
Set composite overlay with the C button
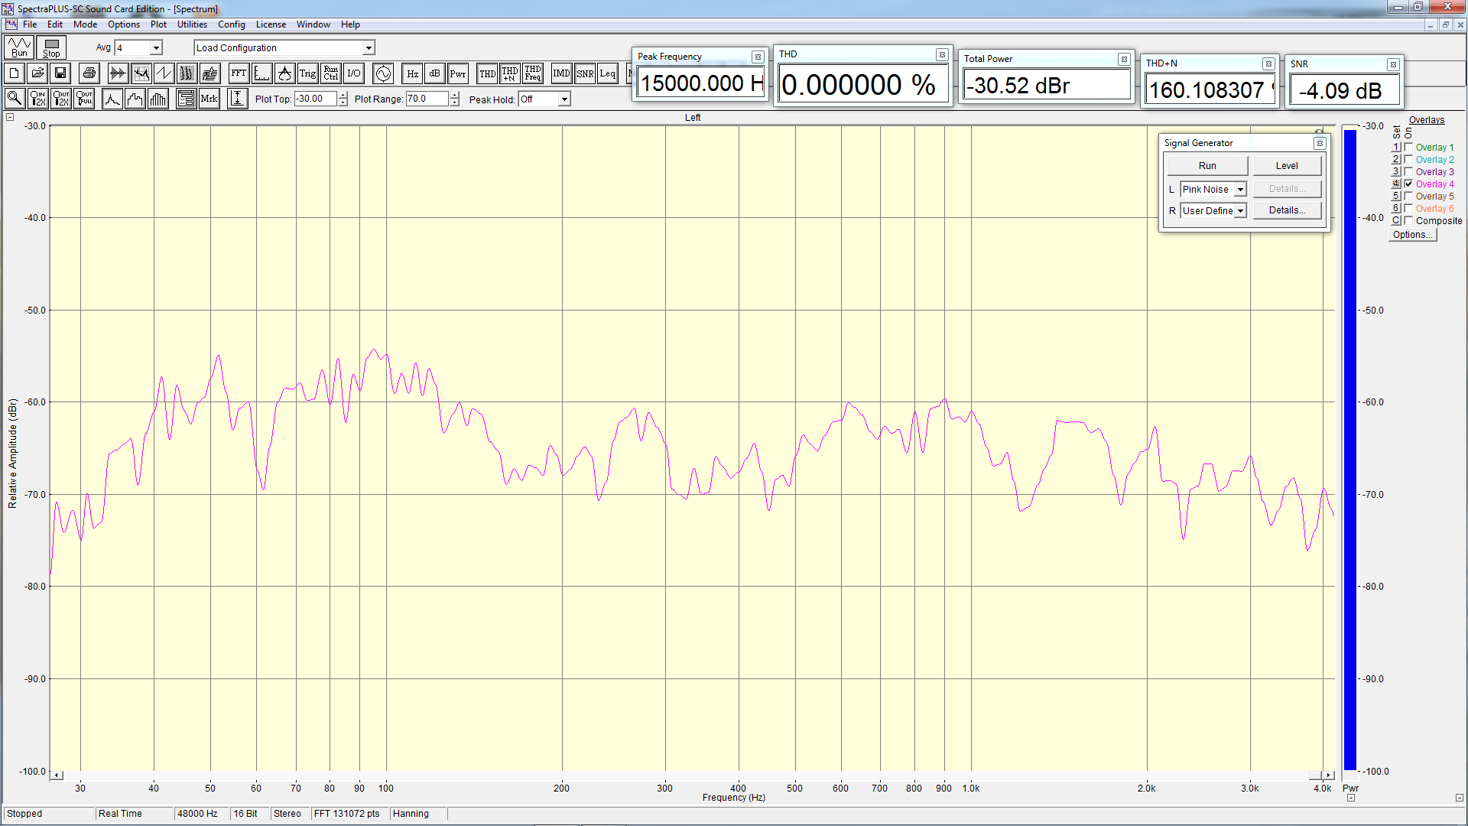coord(1396,220)
